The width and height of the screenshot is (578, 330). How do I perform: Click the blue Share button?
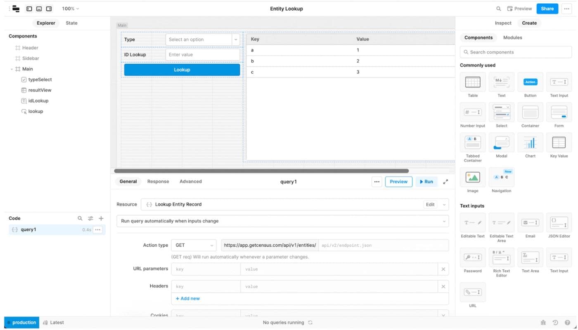coord(547,9)
